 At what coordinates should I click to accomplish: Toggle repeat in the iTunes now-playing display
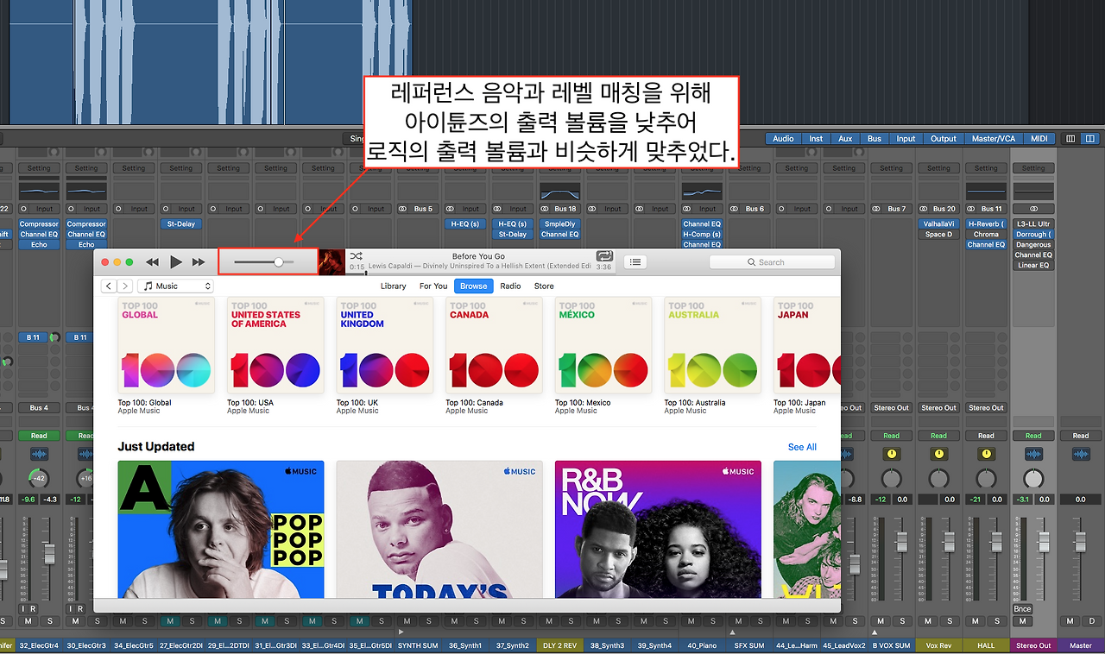[x=603, y=255]
